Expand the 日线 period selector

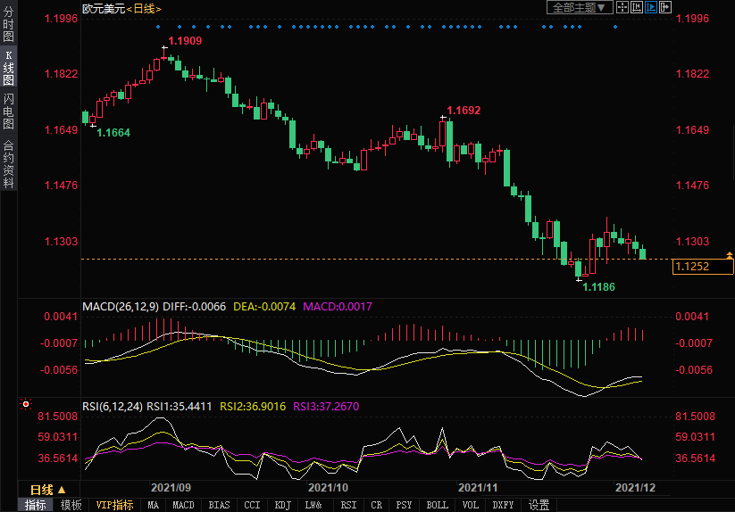(x=47, y=490)
